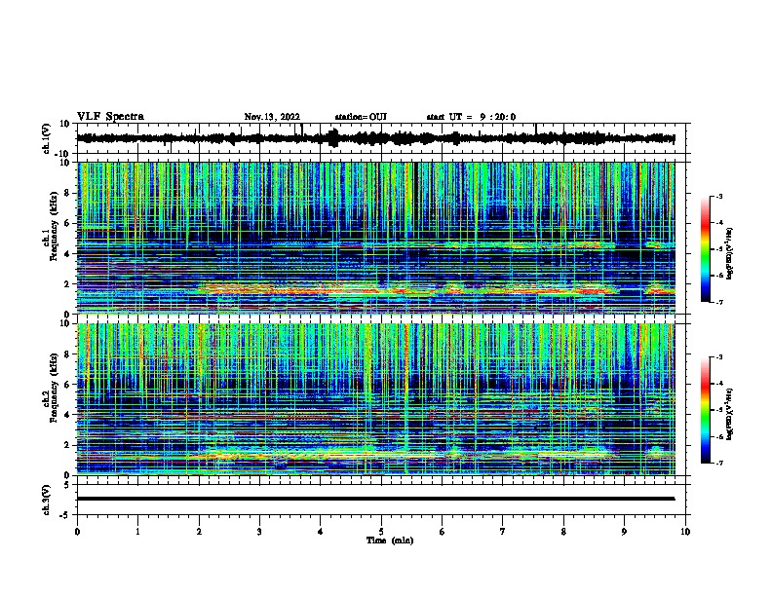Click time axis tick label "1"
This screenshot has height=596, width=772.
(137, 532)
